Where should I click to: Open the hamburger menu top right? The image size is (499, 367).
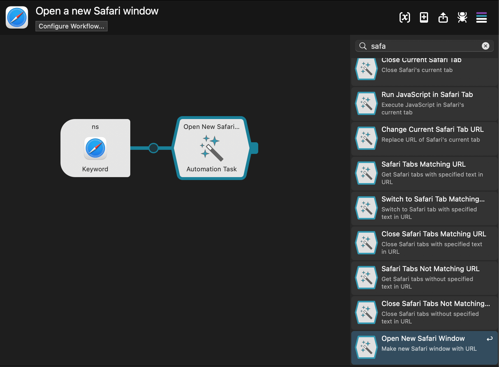tap(481, 17)
